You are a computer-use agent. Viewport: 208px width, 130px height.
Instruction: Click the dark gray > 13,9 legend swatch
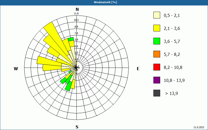(157, 93)
